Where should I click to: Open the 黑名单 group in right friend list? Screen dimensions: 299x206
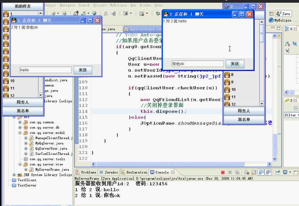coord(244,119)
